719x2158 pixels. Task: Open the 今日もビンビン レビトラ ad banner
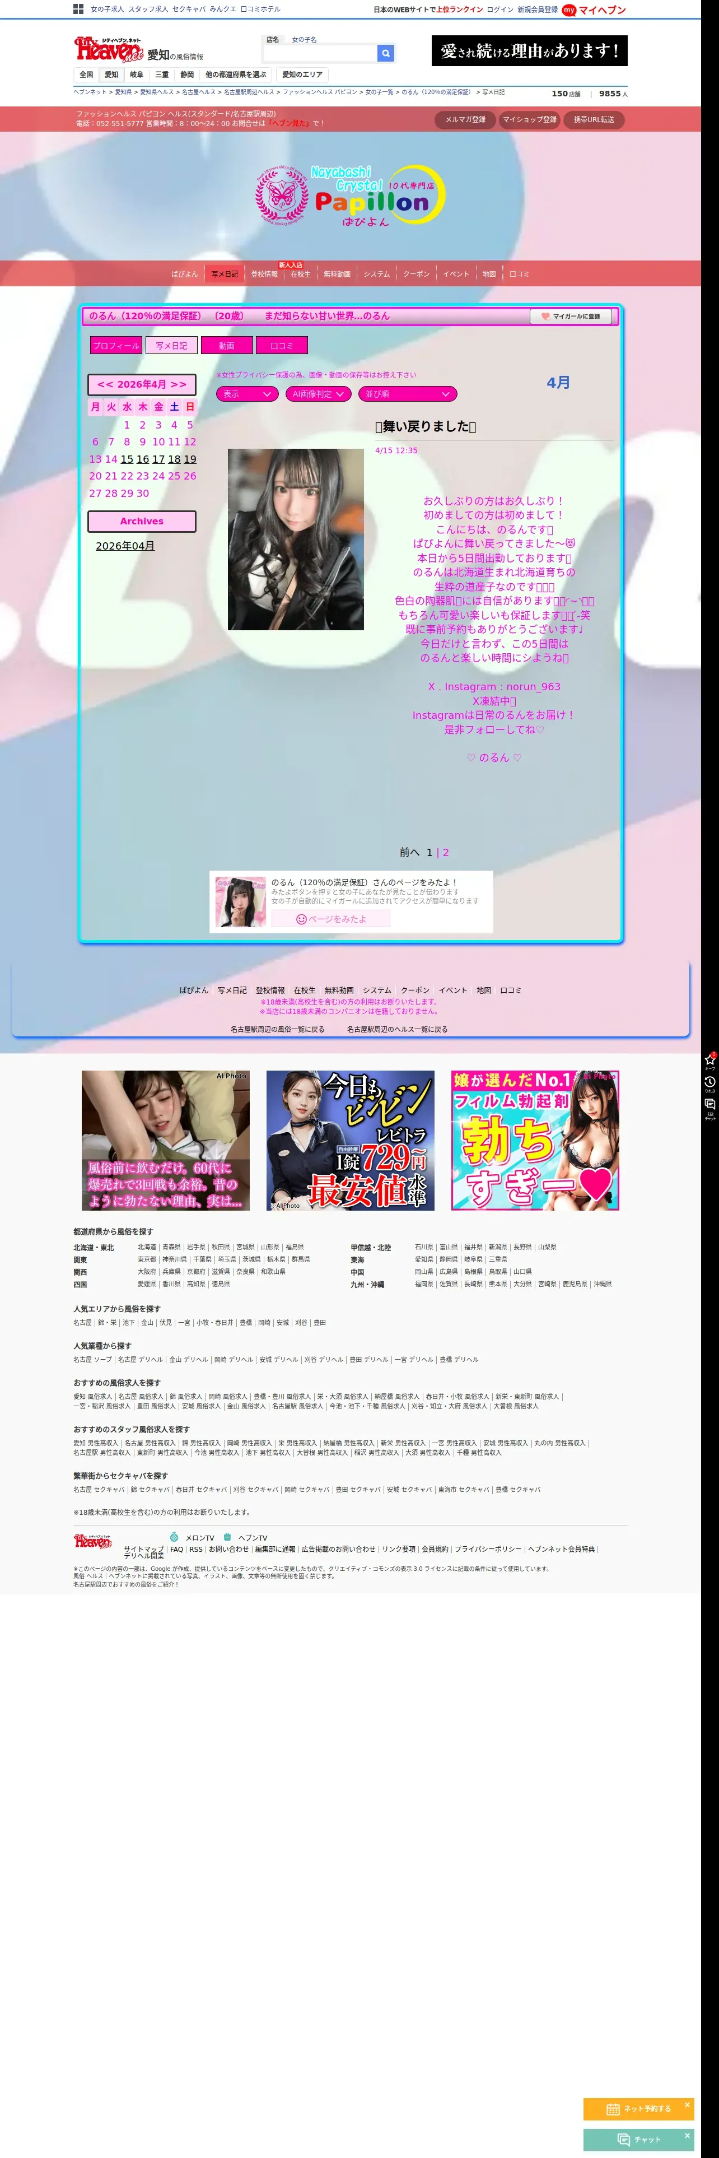[x=350, y=1140]
